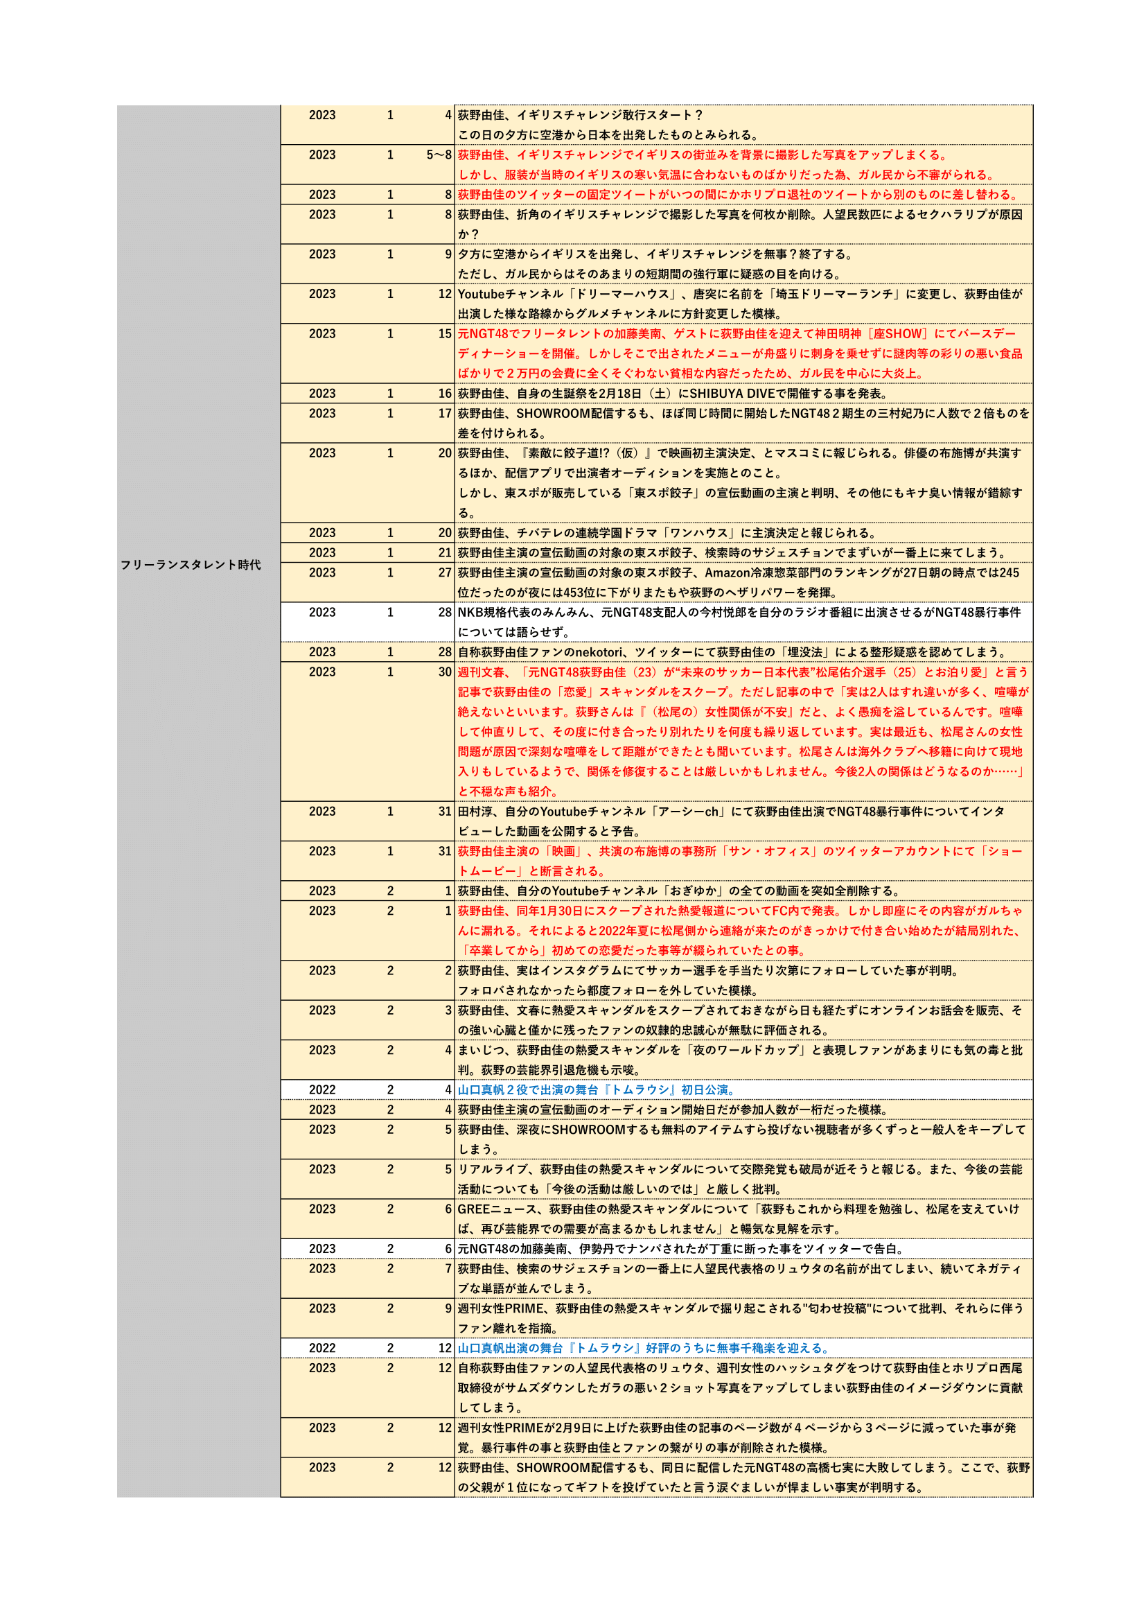The height and width of the screenshot is (1621, 1146).
Task: Click day cell 17 of 三村妃乃 row
Action: click(x=445, y=414)
